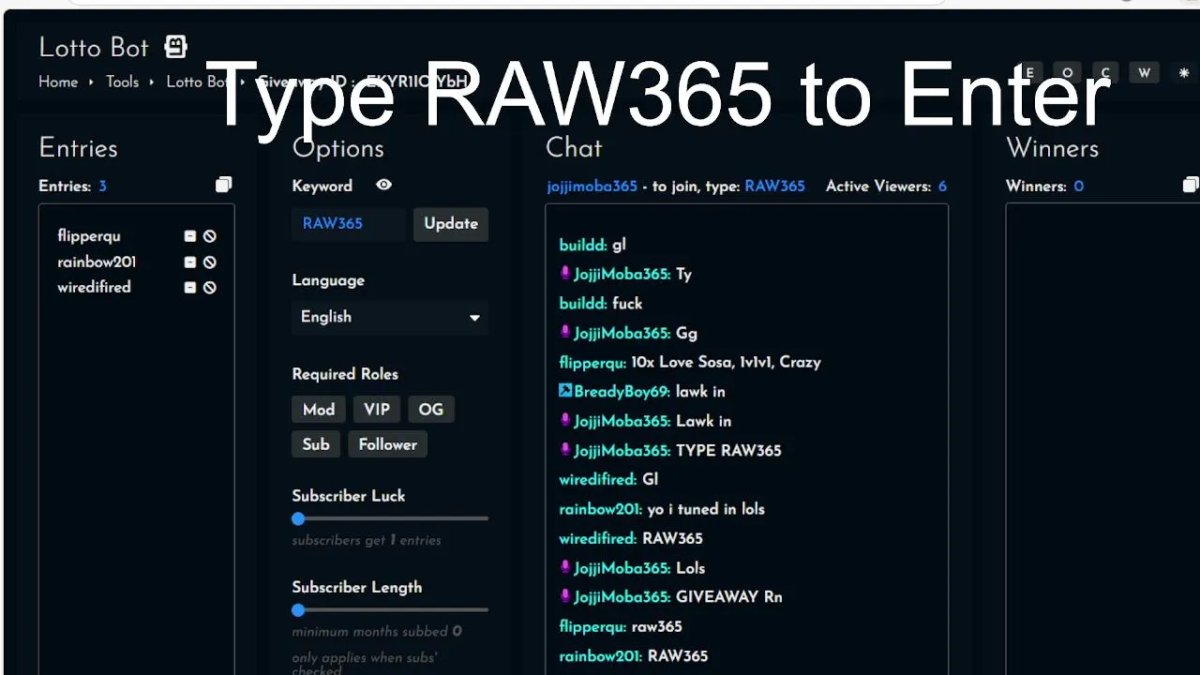
Task: Click the C toolbar button
Action: coord(1105,73)
